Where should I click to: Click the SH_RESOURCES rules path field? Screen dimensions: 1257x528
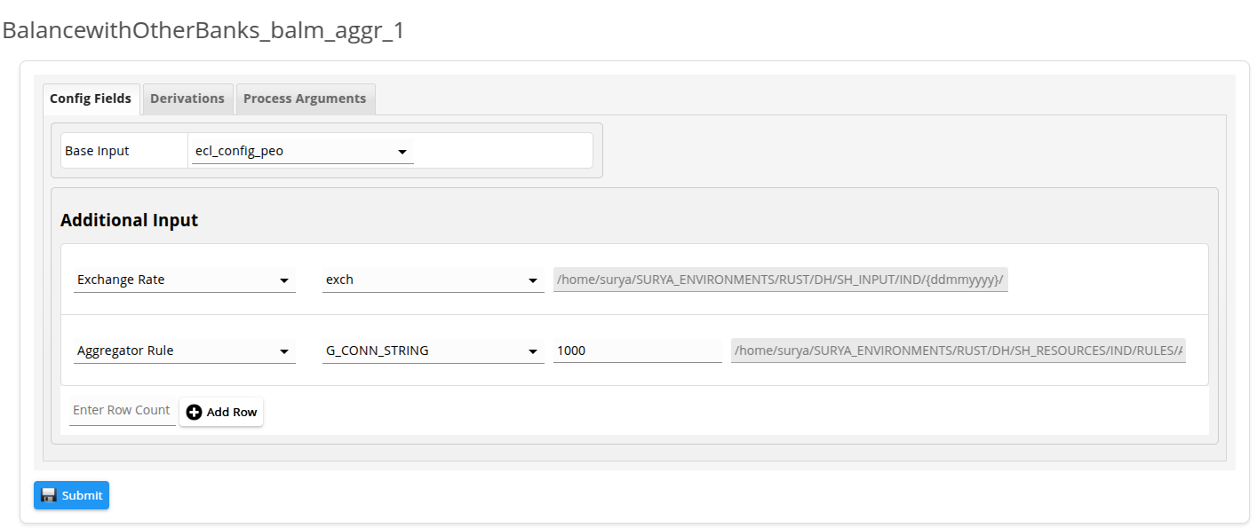[x=959, y=351]
